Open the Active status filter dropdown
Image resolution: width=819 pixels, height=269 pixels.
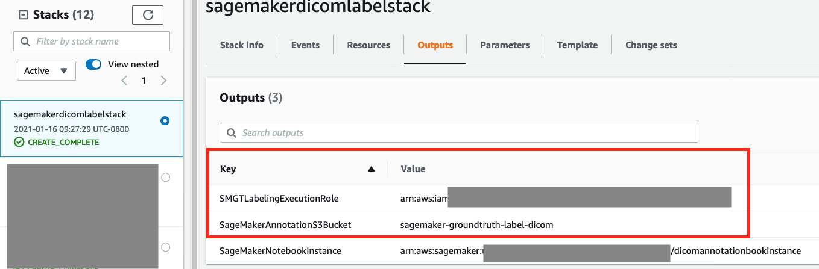tap(46, 70)
